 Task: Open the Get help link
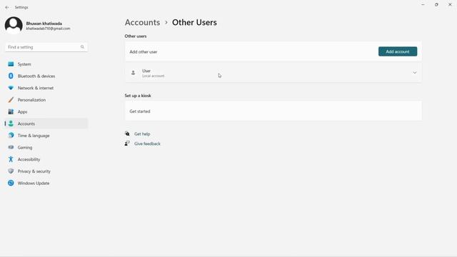pyautogui.click(x=142, y=133)
